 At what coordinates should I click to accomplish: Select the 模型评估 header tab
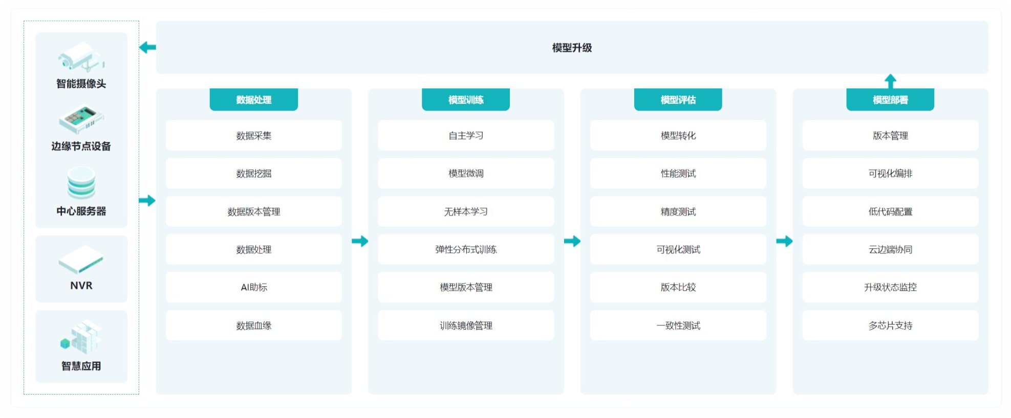[678, 100]
